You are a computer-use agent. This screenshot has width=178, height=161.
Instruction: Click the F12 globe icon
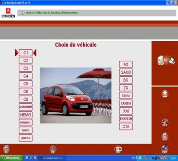165,149
